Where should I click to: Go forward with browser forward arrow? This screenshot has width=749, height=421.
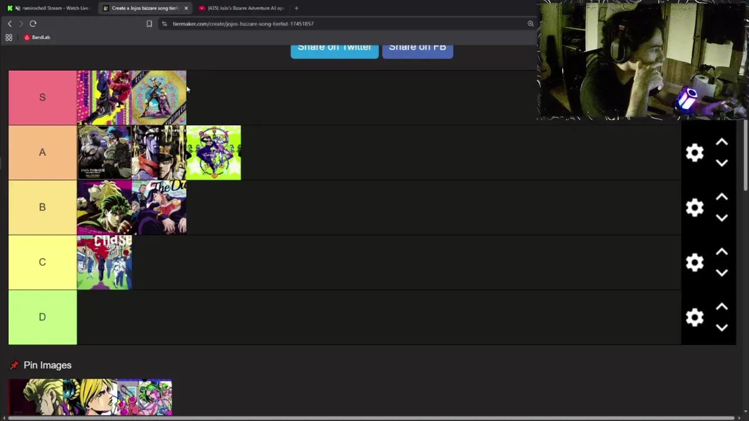point(20,23)
